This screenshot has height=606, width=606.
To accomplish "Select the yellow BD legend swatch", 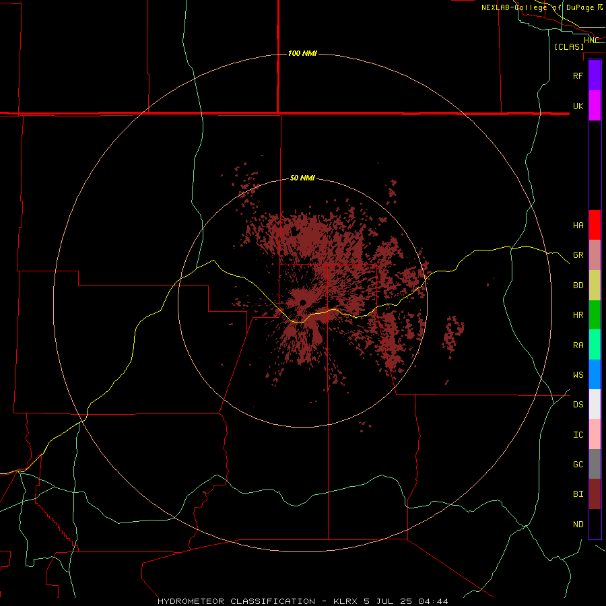I will [595, 285].
